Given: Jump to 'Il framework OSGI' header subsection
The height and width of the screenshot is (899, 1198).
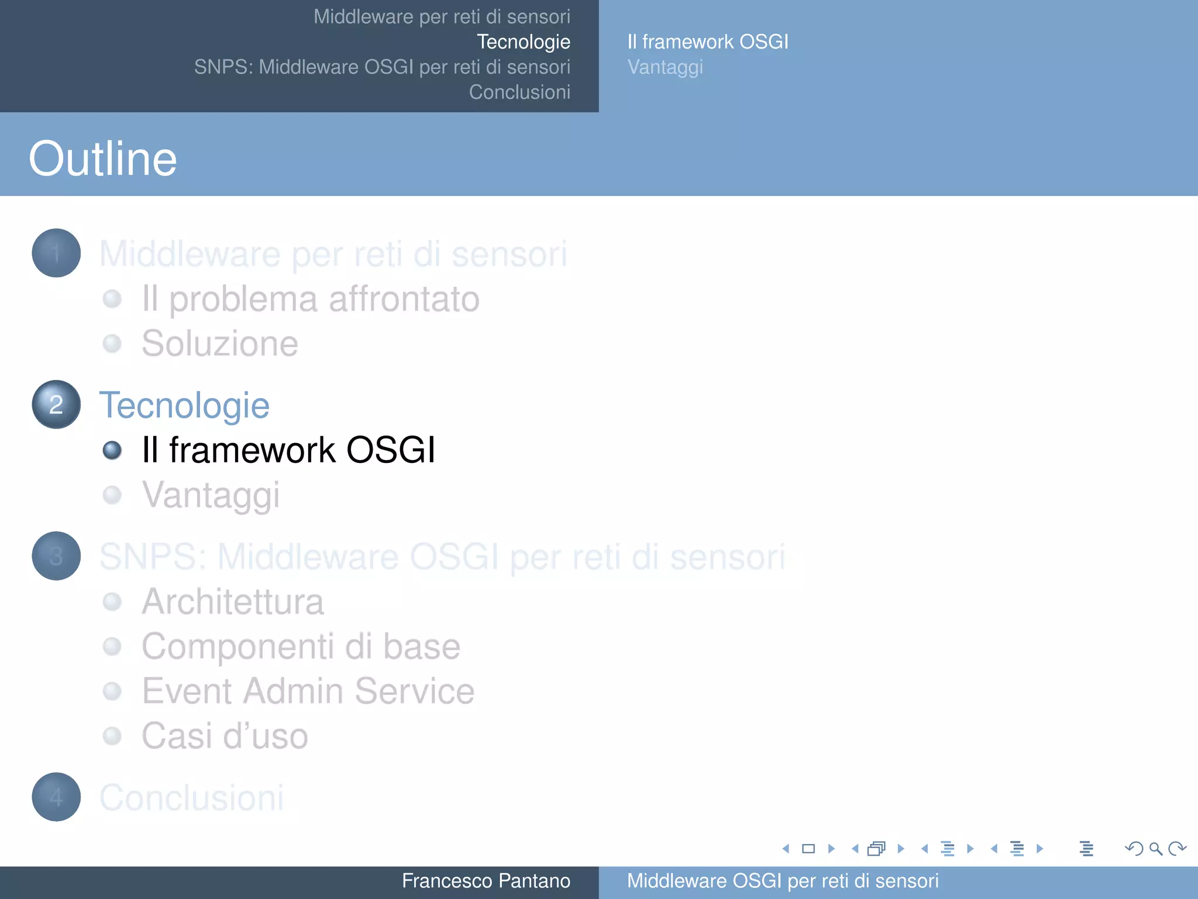Looking at the screenshot, I should tap(708, 42).
